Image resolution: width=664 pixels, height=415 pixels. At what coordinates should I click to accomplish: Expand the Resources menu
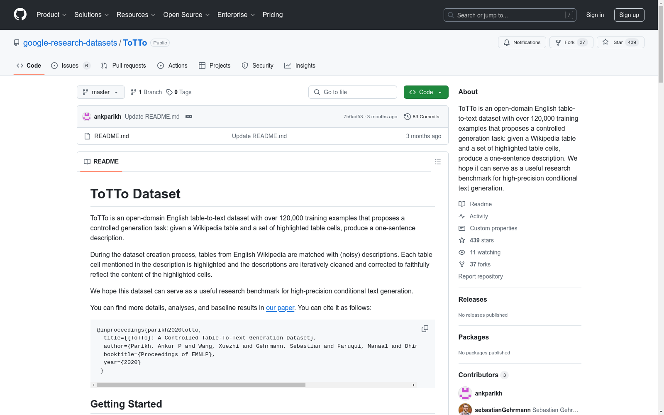click(x=136, y=15)
